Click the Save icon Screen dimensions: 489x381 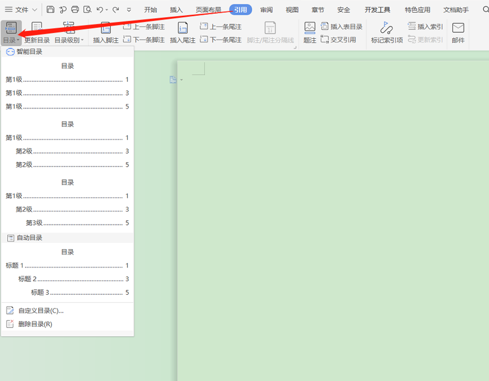pos(50,9)
